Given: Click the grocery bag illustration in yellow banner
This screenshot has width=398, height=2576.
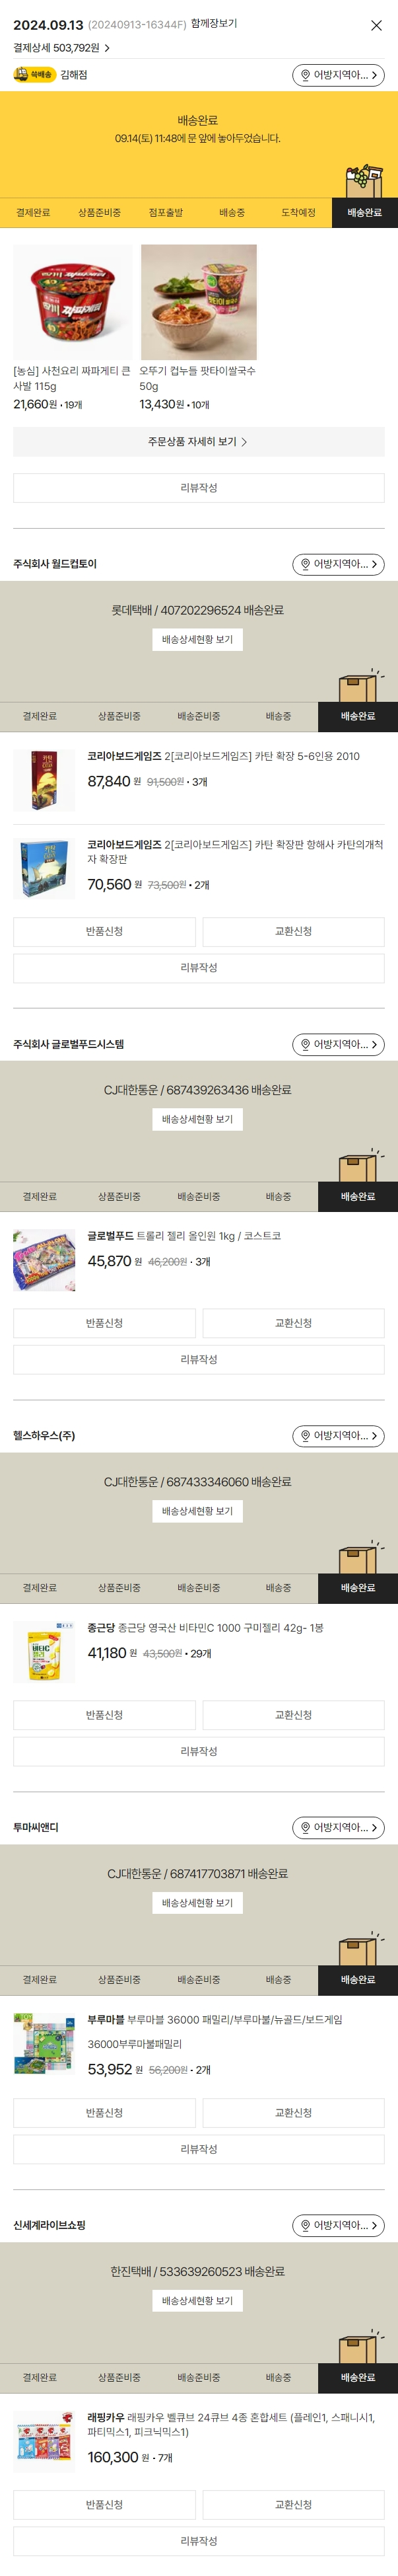Looking at the screenshot, I should pos(364,180).
